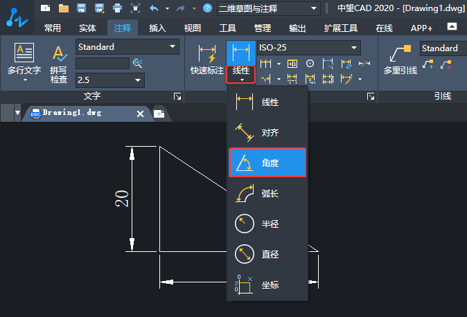Click the jogged linear dimension icon
The image size is (467, 317).
pyautogui.click(x=265, y=79)
